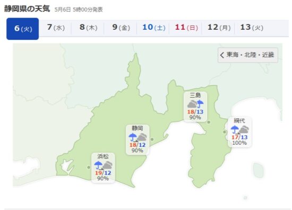This screenshot has width=292, height=210.
Task: Switch to the 13 (火) tab
Action: tap(251, 28)
